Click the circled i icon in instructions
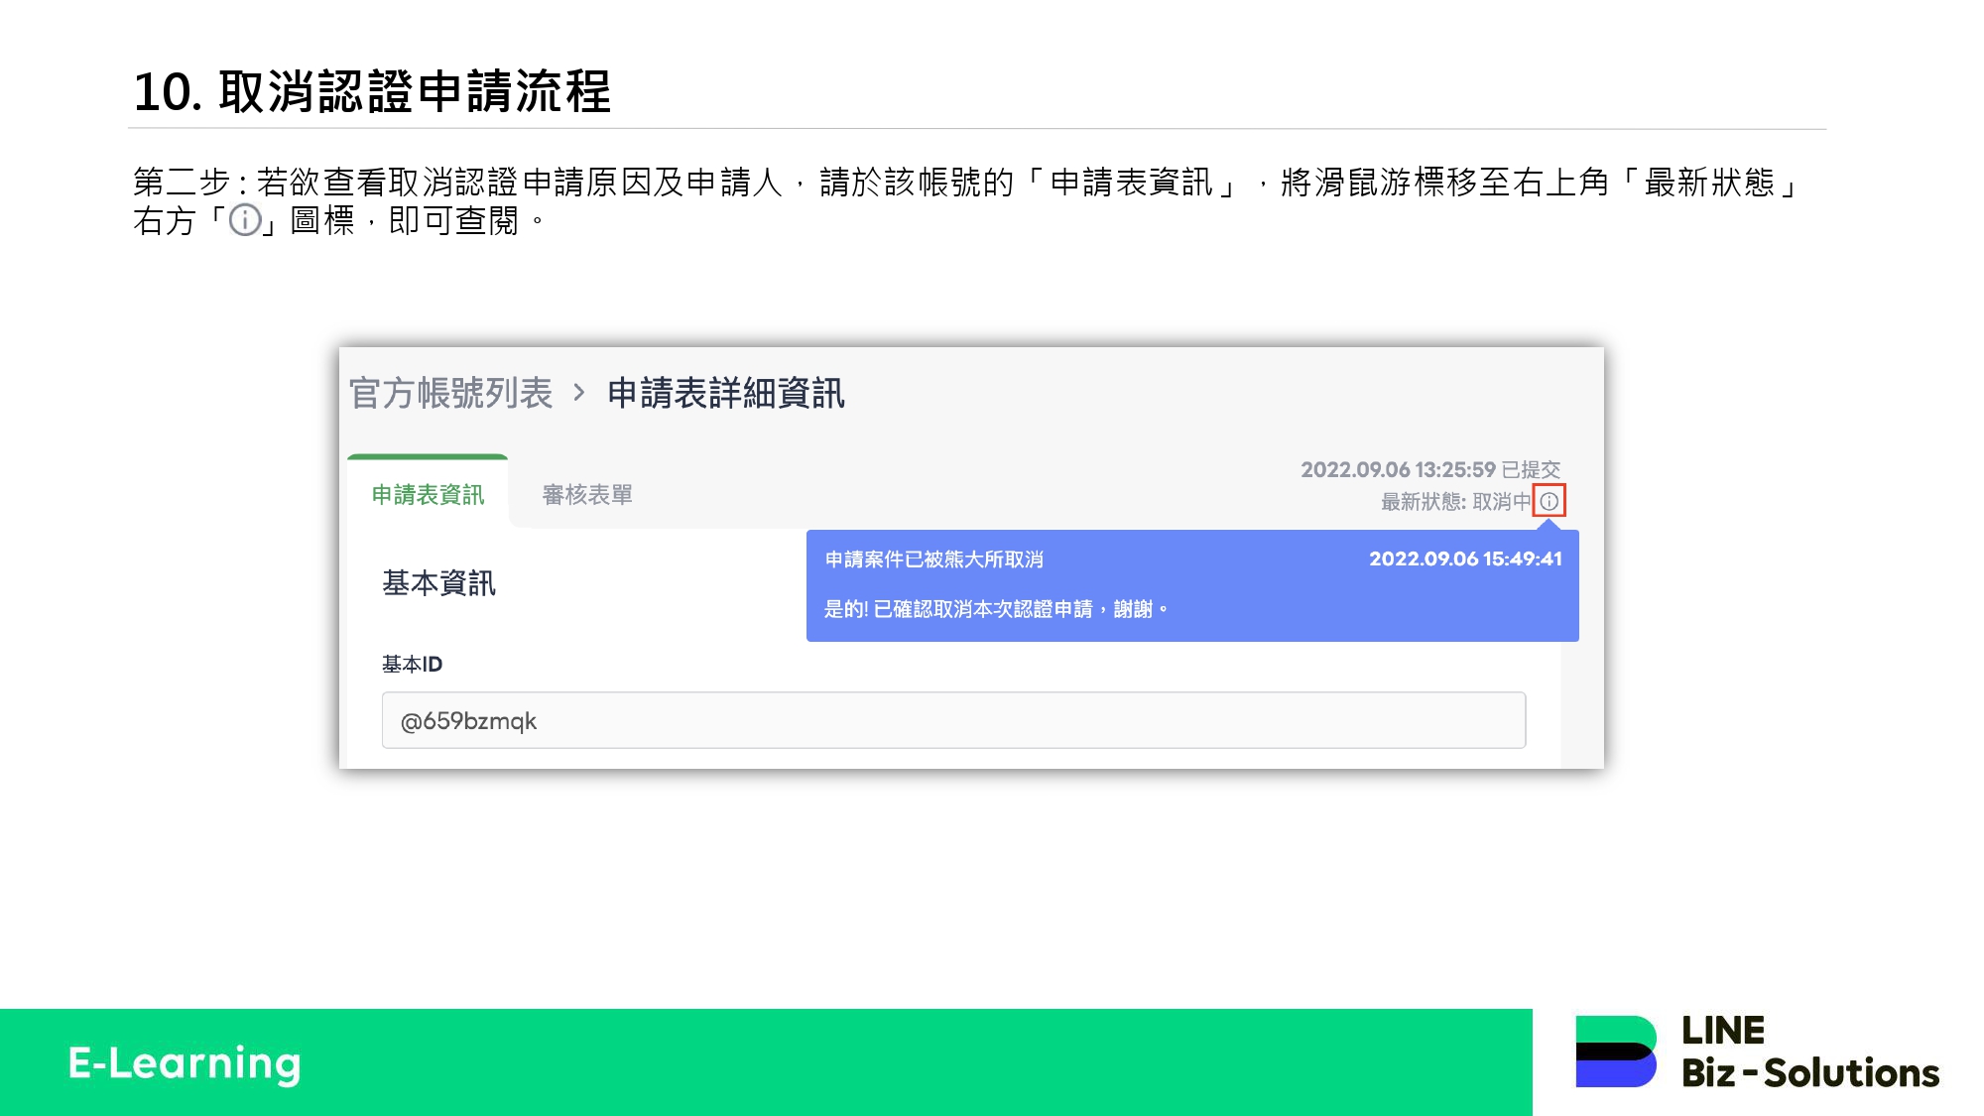The width and height of the screenshot is (1984, 1116). [x=245, y=220]
